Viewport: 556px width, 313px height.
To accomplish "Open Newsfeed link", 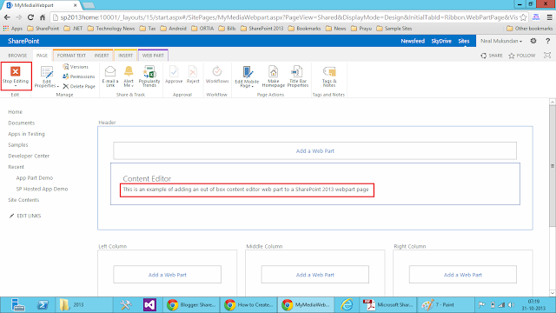I will (413, 41).
